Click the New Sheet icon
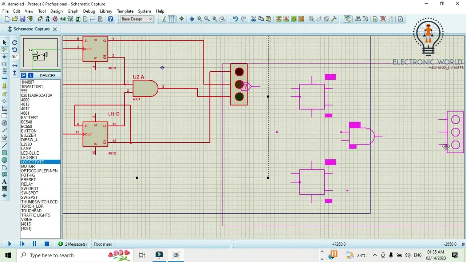Screen dimensions: 466x262 375,19
